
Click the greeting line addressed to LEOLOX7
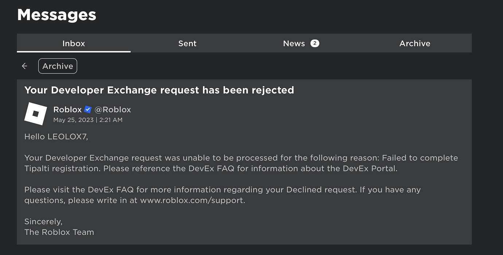coord(56,136)
